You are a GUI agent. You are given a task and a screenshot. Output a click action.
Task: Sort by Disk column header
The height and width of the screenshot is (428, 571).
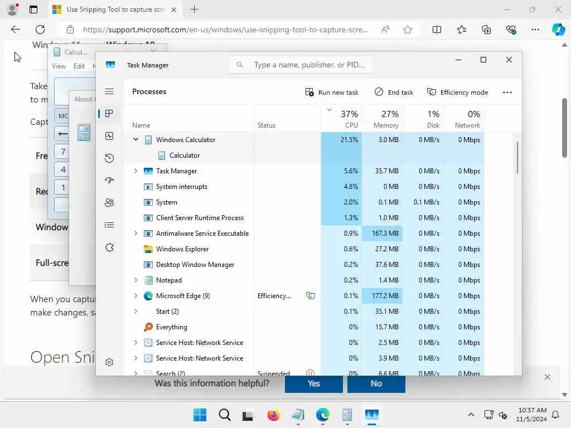(x=423, y=119)
